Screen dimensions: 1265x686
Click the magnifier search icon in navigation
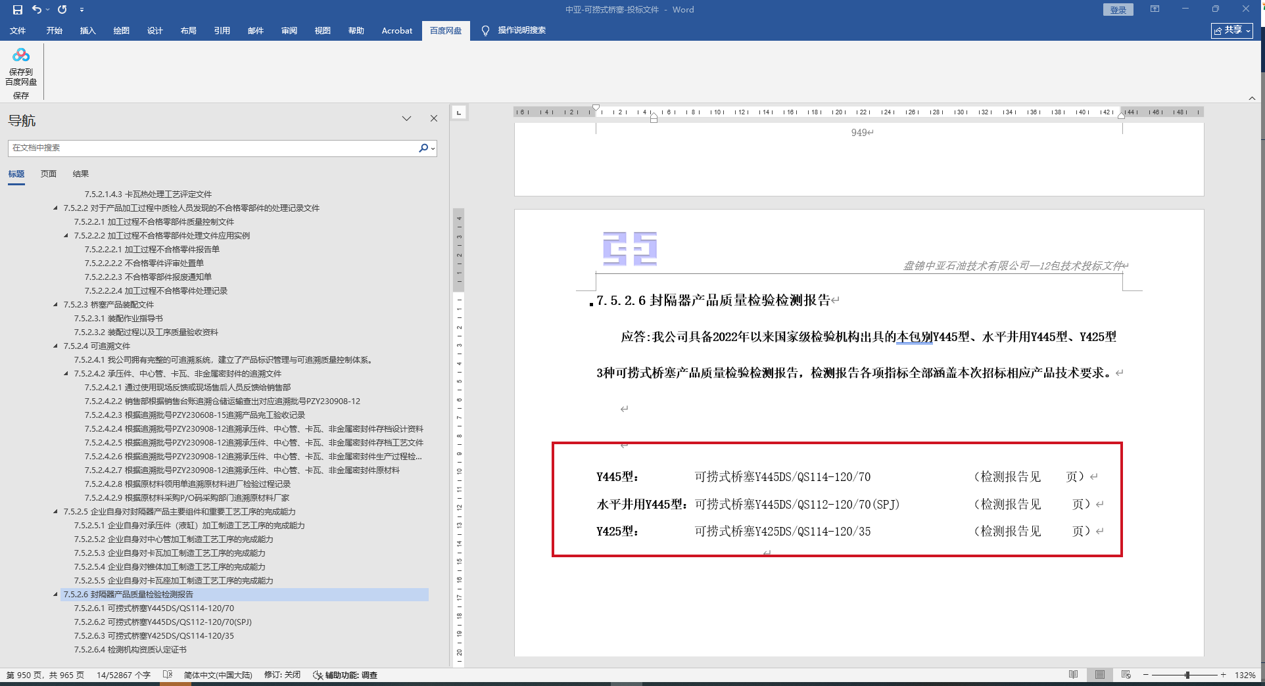(x=423, y=148)
